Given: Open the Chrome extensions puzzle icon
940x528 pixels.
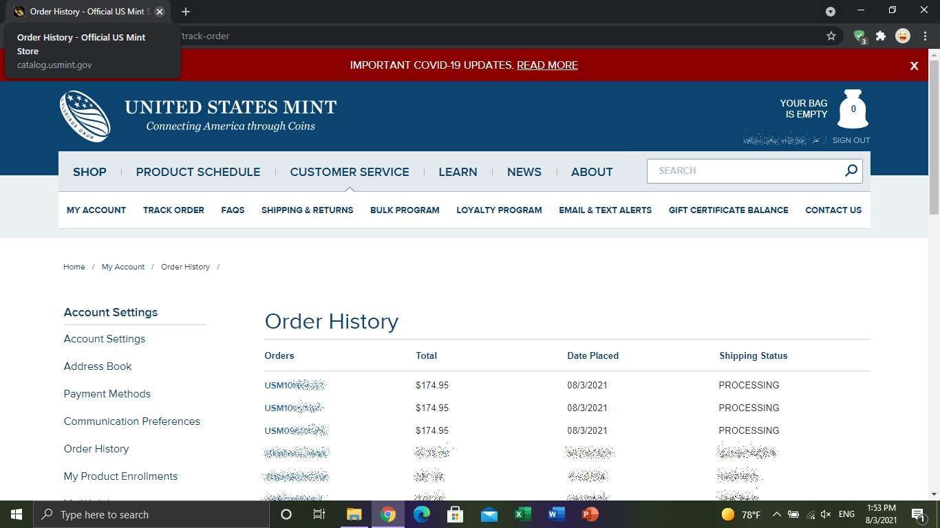Looking at the screenshot, I should [x=881, y=36].
